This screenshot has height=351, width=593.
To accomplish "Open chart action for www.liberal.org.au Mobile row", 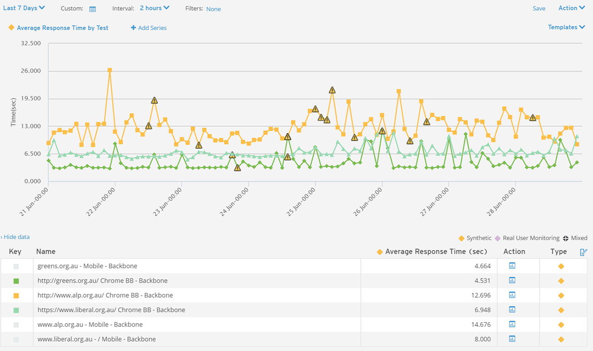I will pos(512,339).
